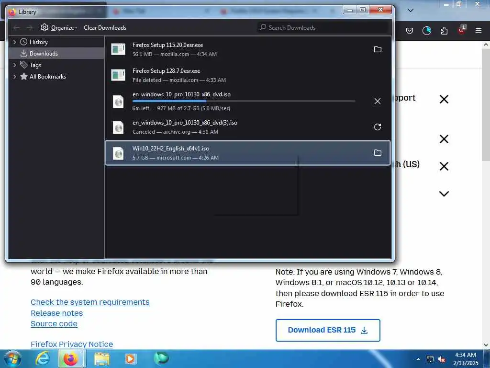Screen dimensions: 490x368
Task: Click the downloads progress icon in Firefox toolbar
Action: pyautogui.click(x=426, y=31)
